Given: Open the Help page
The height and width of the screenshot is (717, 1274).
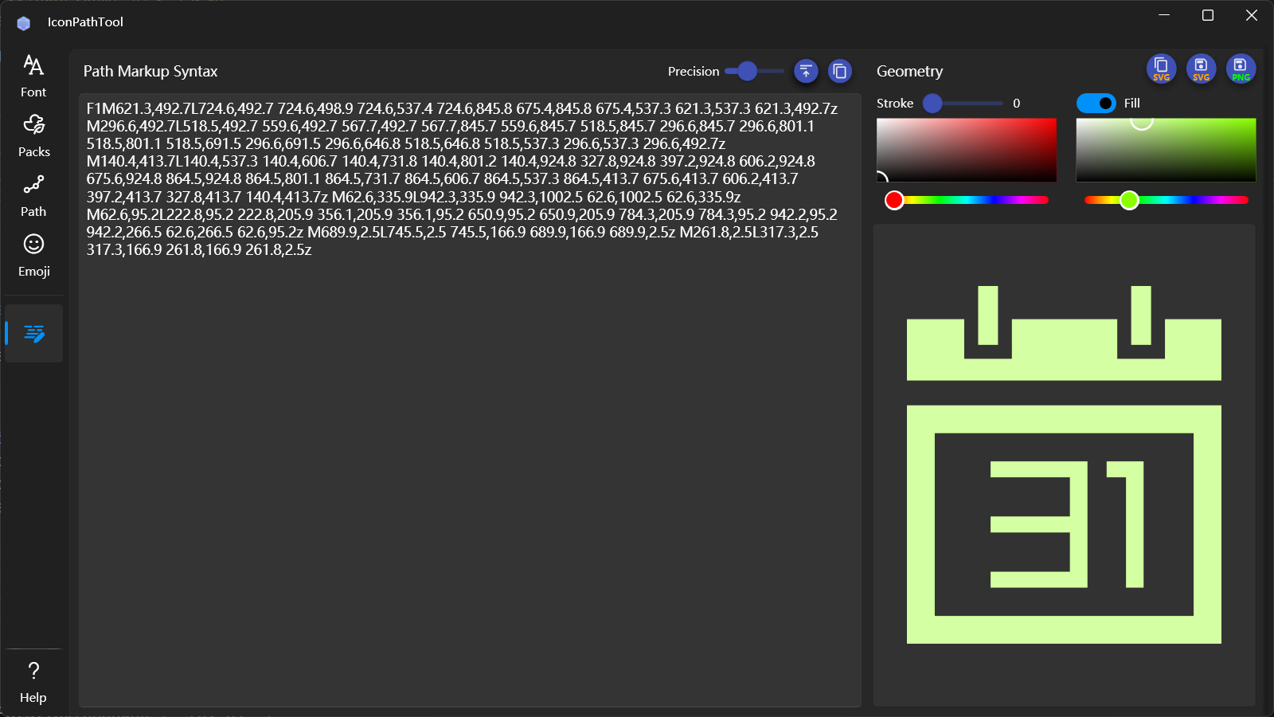Looking at the screenshot, I should point(33,681).
